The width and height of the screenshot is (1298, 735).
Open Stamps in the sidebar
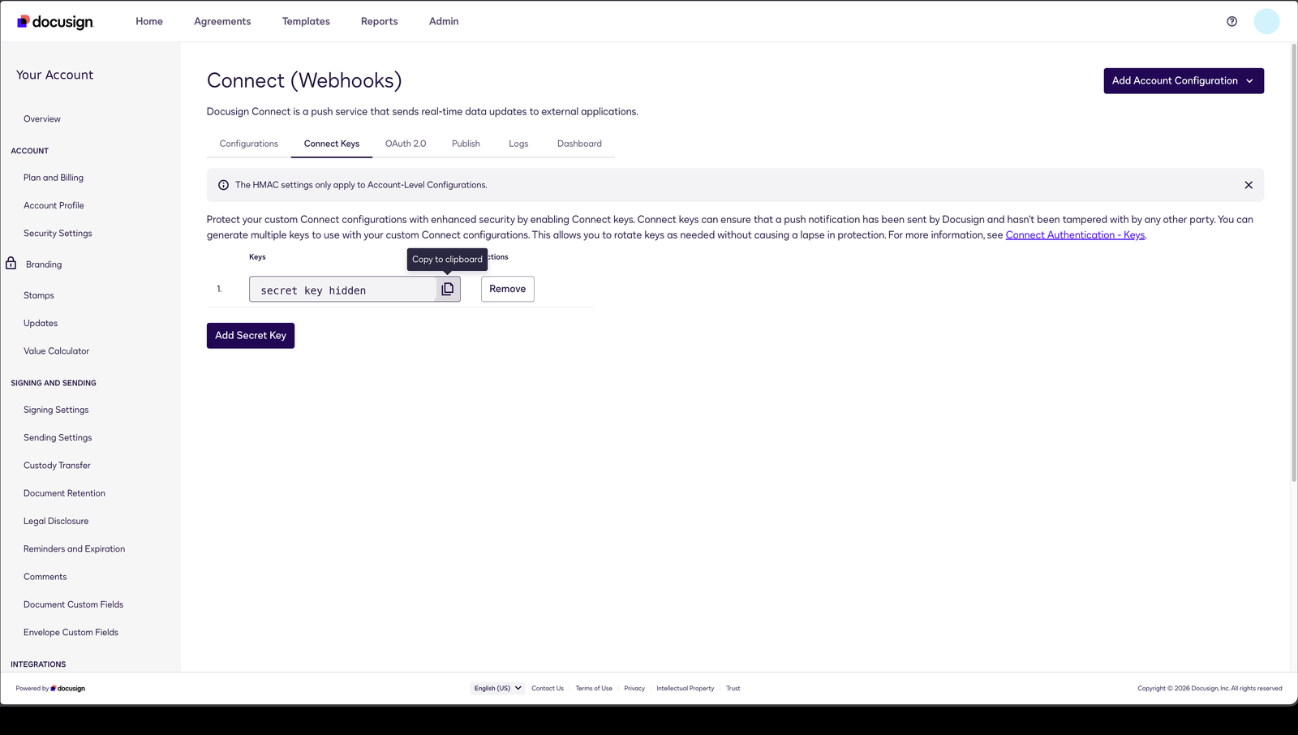coord(39,295)
